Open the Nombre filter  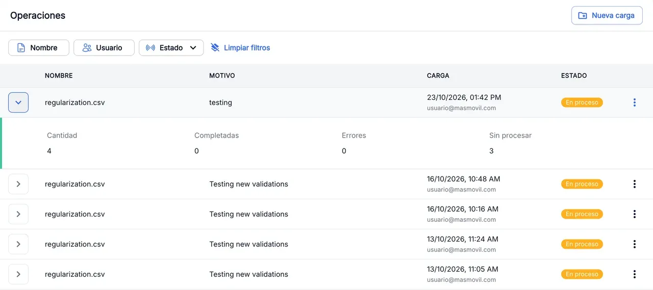(x=39, y=47)
